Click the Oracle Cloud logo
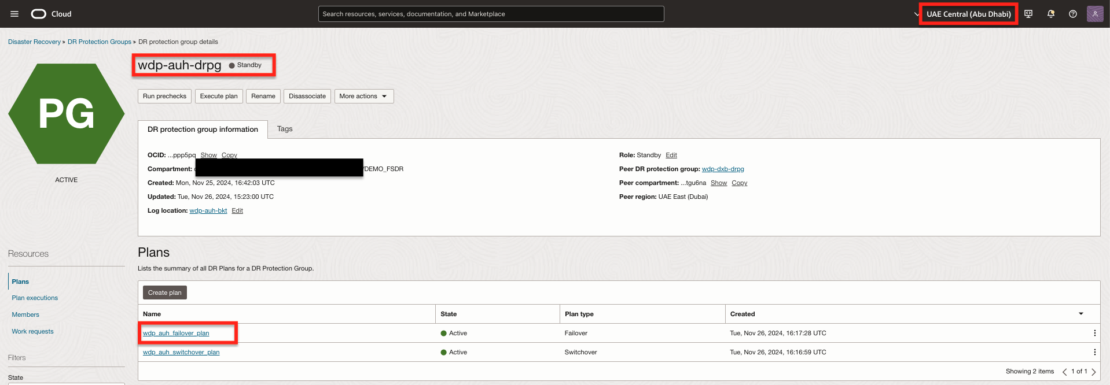The width and height of the screenshot is (1110, 385). pos(51,14)
